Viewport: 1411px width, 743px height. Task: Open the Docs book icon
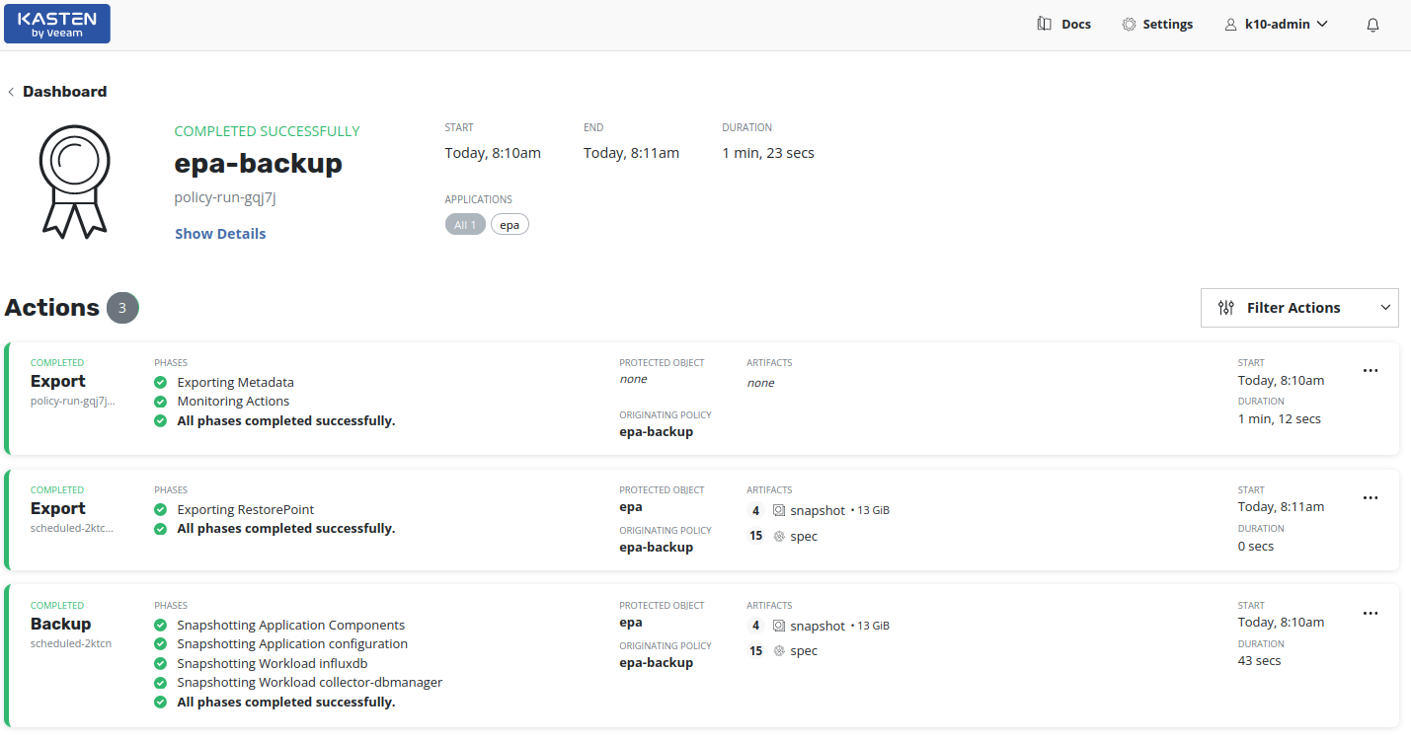(1045, 24)
